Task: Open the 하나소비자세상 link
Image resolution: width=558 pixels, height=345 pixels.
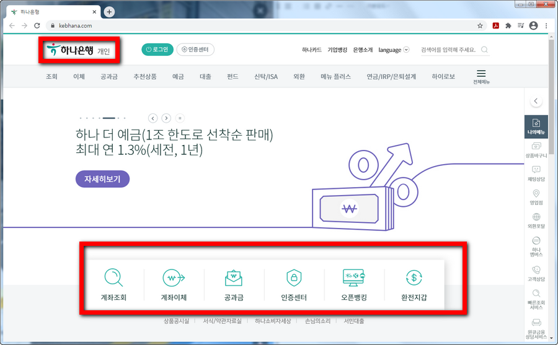Action: coord(273,321)
